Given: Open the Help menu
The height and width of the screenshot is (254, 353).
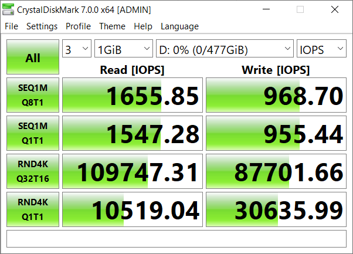Looking at the screenshot, I should pos(143,26).
